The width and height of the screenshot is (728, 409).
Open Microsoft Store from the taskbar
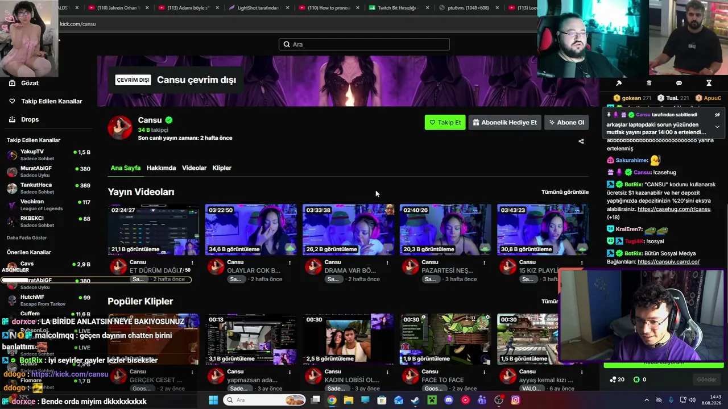(382, 400)
